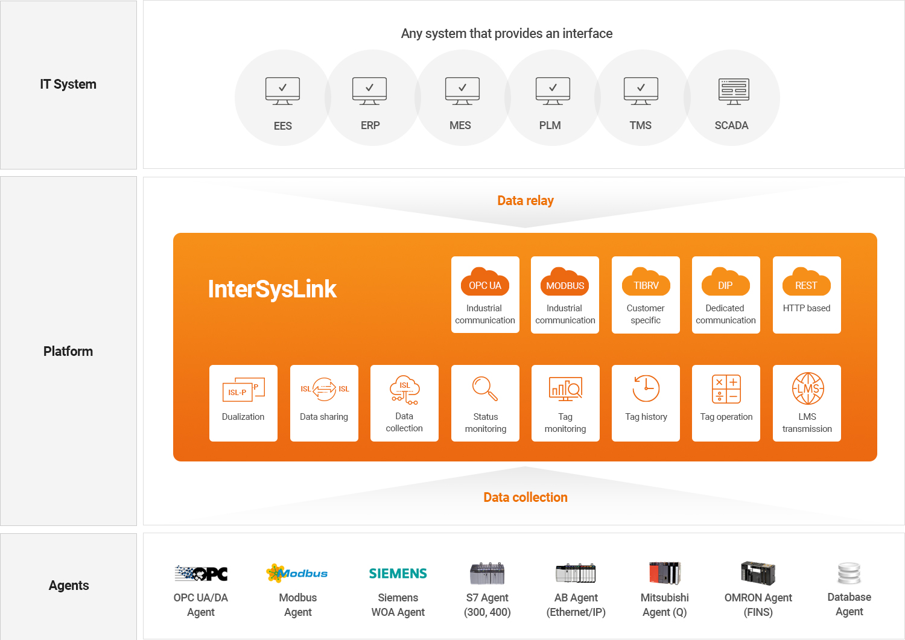Open the Tag history clock icon
Screen dimensions: 905x640
coord(646,390)
